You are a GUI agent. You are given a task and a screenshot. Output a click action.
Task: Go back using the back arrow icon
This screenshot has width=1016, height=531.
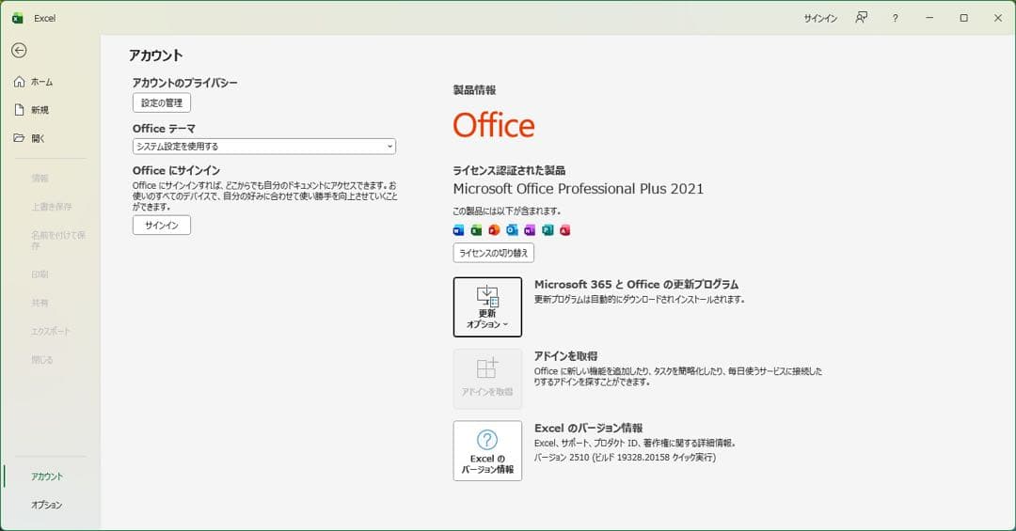(19, 50)
